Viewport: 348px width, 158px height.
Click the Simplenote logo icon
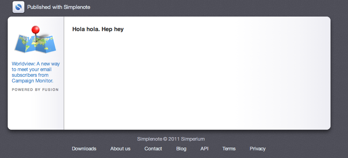tap(18, 7)
